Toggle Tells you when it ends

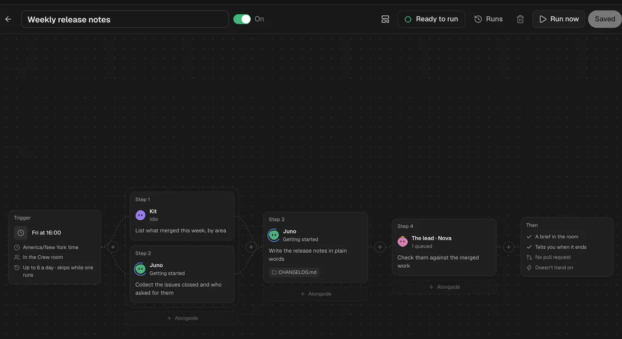556,247
